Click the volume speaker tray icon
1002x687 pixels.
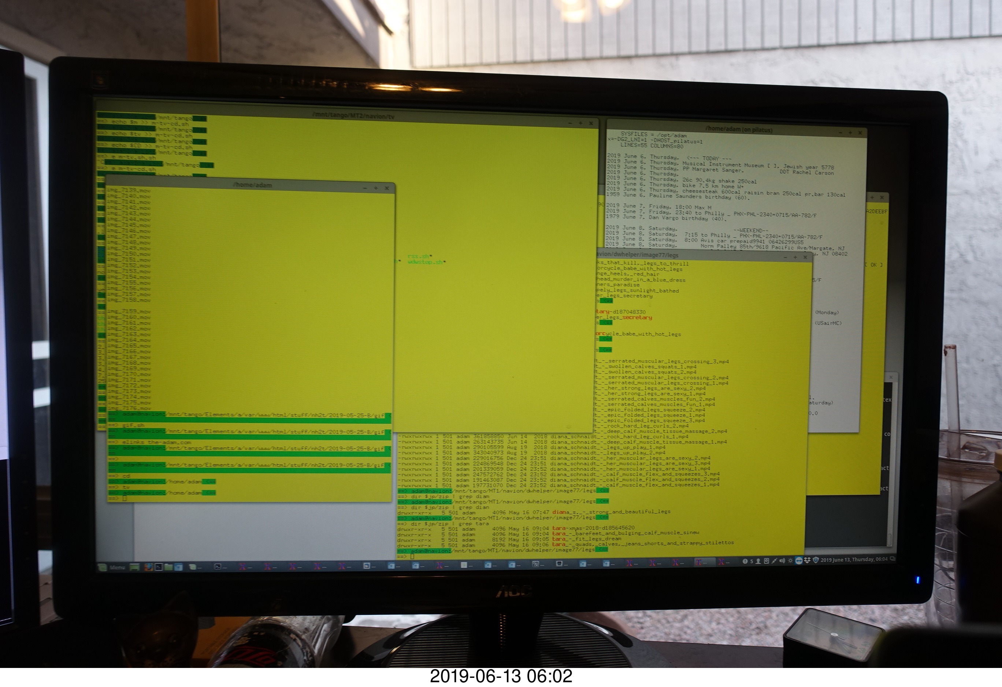[782, 561]
